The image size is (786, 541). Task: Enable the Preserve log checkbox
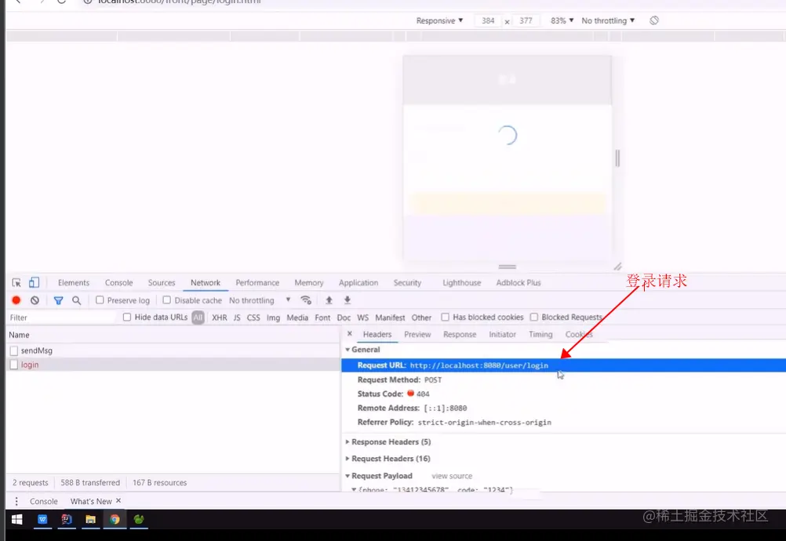100,300
